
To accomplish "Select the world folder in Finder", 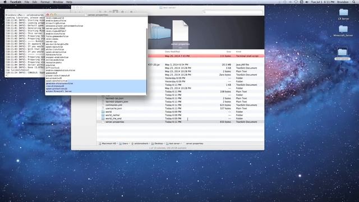I will click(108, 112).
